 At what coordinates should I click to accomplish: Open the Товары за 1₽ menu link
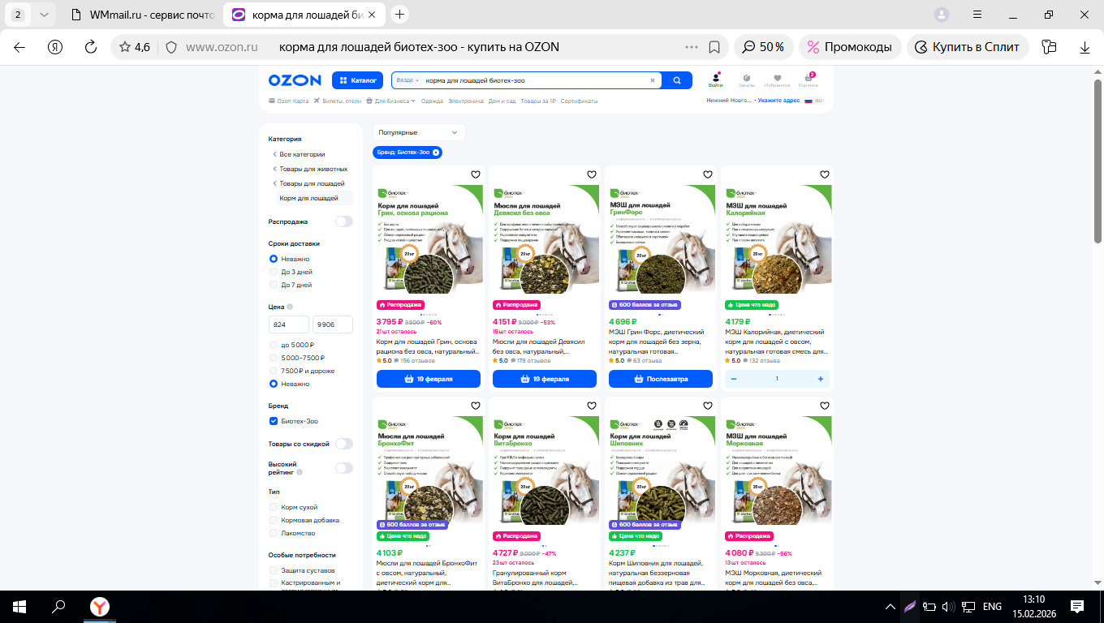tap(538, 101)
